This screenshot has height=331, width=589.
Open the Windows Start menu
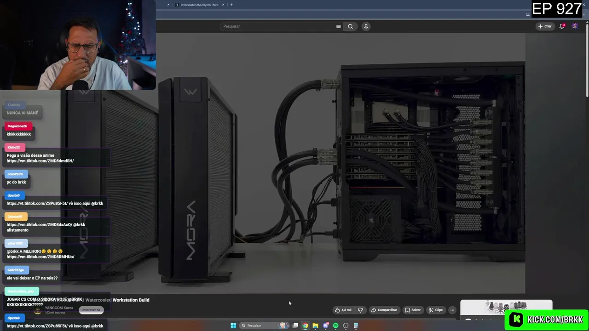click(233, 325)
